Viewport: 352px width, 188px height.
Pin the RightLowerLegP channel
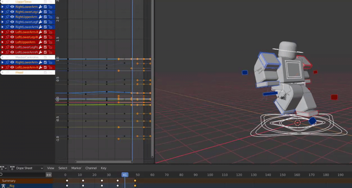(x=7, y=22)
